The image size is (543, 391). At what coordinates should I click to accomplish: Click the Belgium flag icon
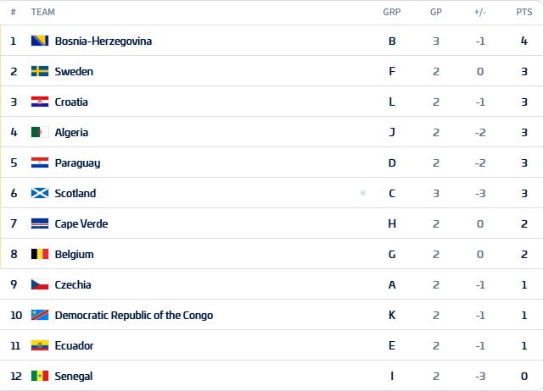click(40, 254)
